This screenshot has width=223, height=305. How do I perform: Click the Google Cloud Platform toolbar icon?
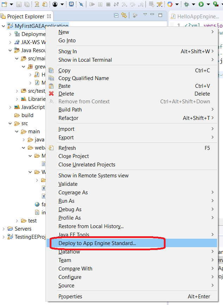pyautogui.click(x=170, y=4)
